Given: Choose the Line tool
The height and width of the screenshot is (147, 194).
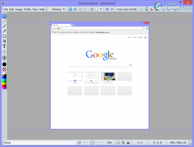Looking at the screenshot, I should click(4, 26).
